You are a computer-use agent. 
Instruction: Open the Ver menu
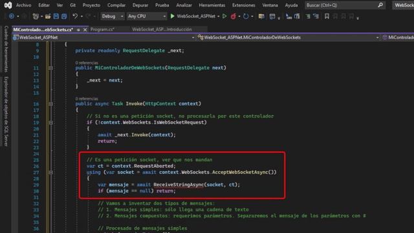pyautogui.click(x=60, y=5)
